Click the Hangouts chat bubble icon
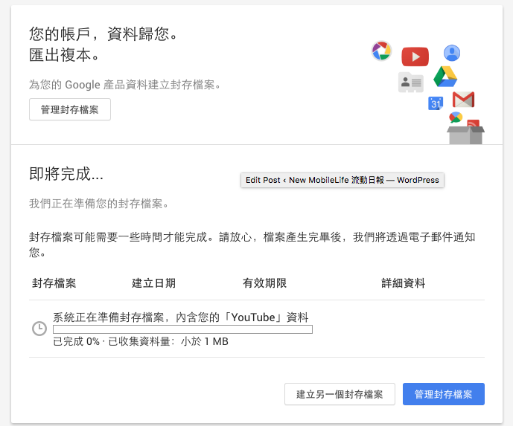The image size is (513, 426). [x=456, y=117]
